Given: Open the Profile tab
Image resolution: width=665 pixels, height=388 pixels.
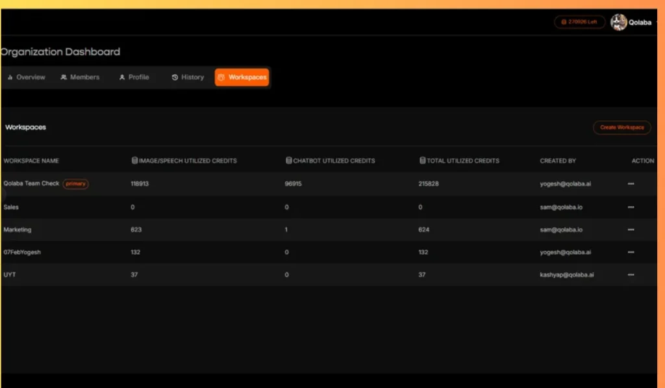Looking at the screenshot, I should click(x=134, y=77).
